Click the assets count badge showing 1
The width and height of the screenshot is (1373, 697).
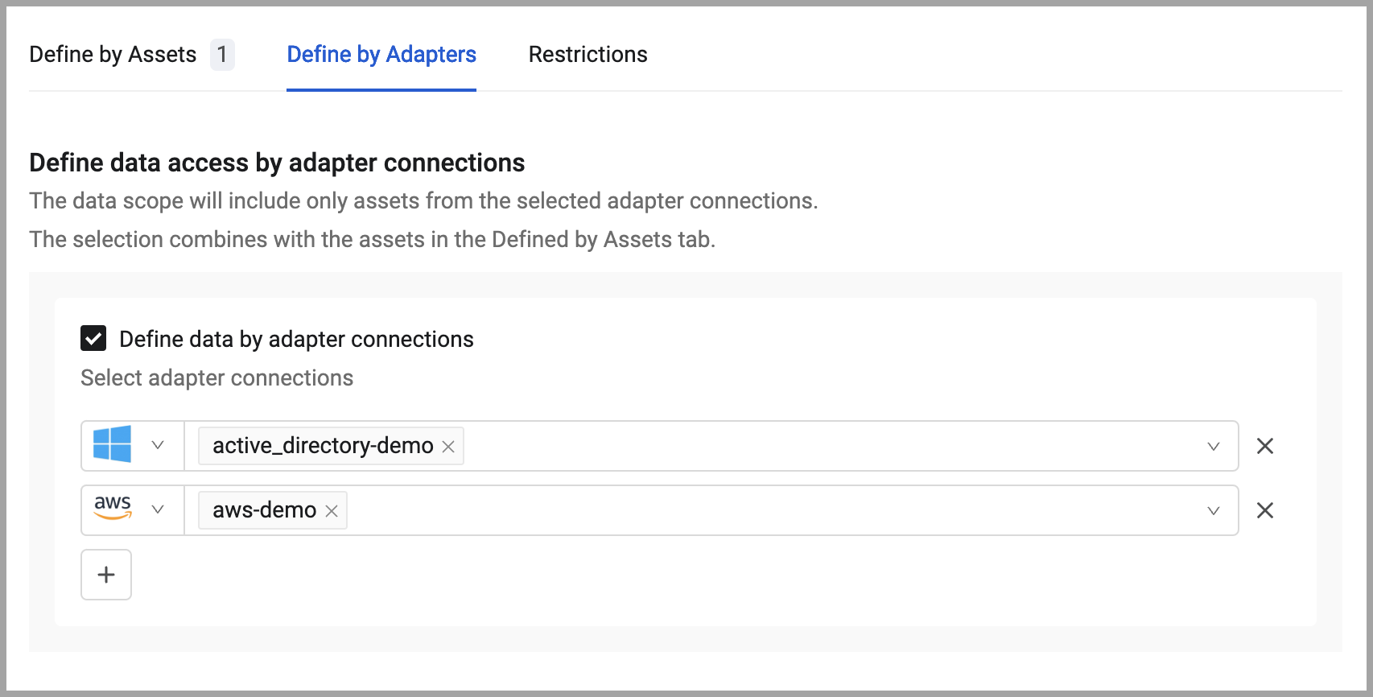click(222, 55)
